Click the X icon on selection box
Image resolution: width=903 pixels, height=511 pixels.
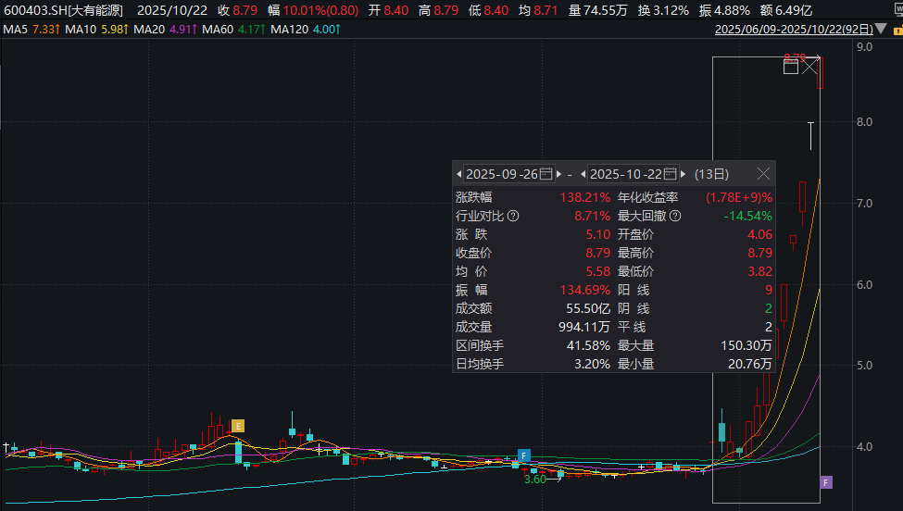pyautogui.click(x=810, y=67)
